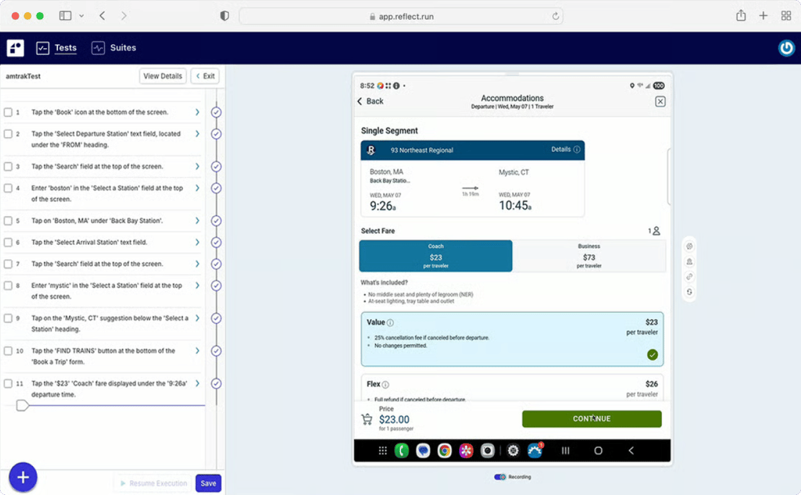
Task: Expand step 7 chevron
Action: (197, 264)
